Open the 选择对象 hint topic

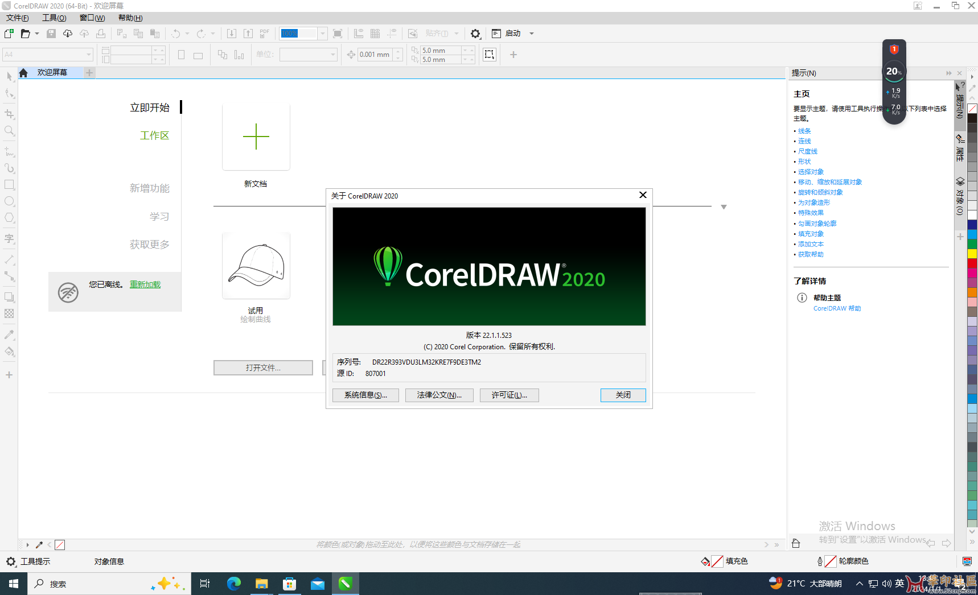[x=811, y=172]
